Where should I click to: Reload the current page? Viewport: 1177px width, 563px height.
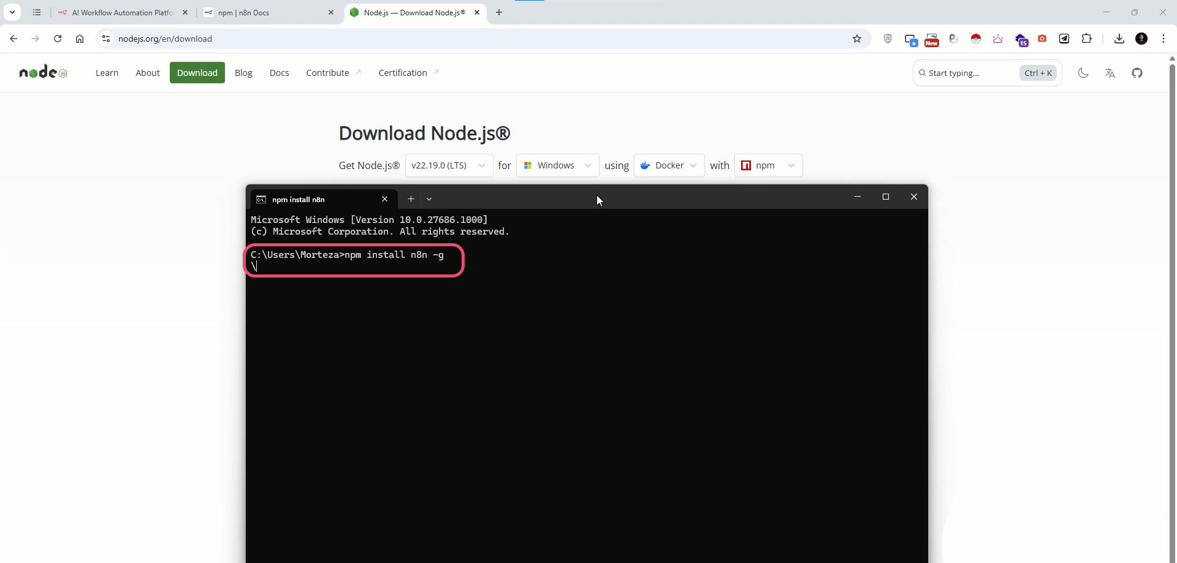click(58, 39)
